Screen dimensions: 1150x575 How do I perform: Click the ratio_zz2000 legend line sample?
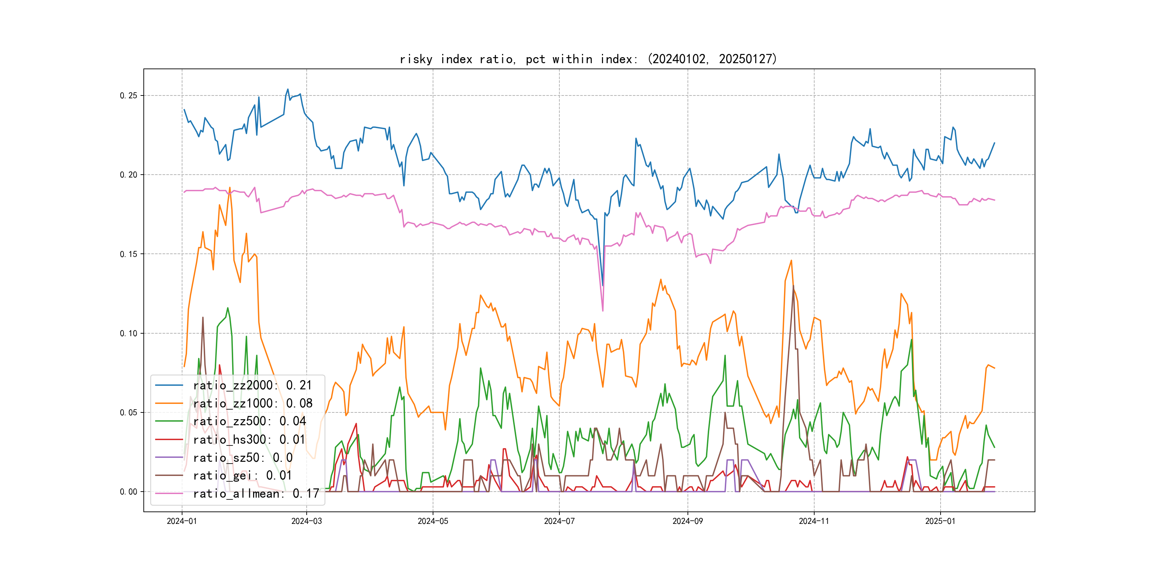169,385
